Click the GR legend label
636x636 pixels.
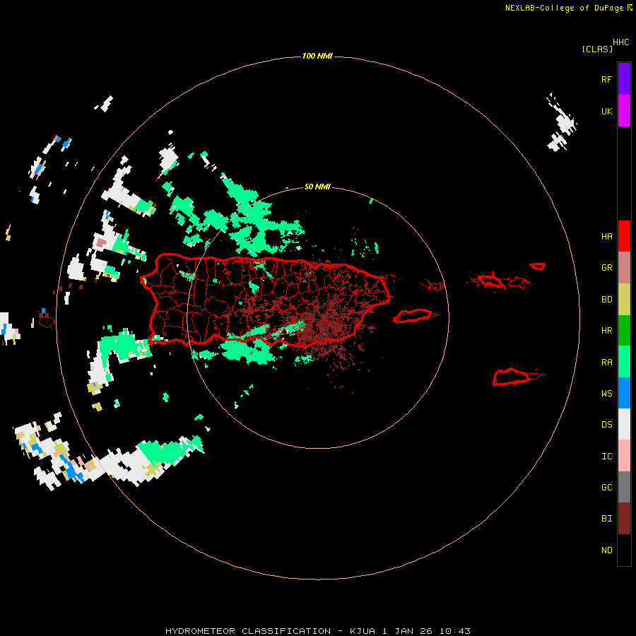606,267
